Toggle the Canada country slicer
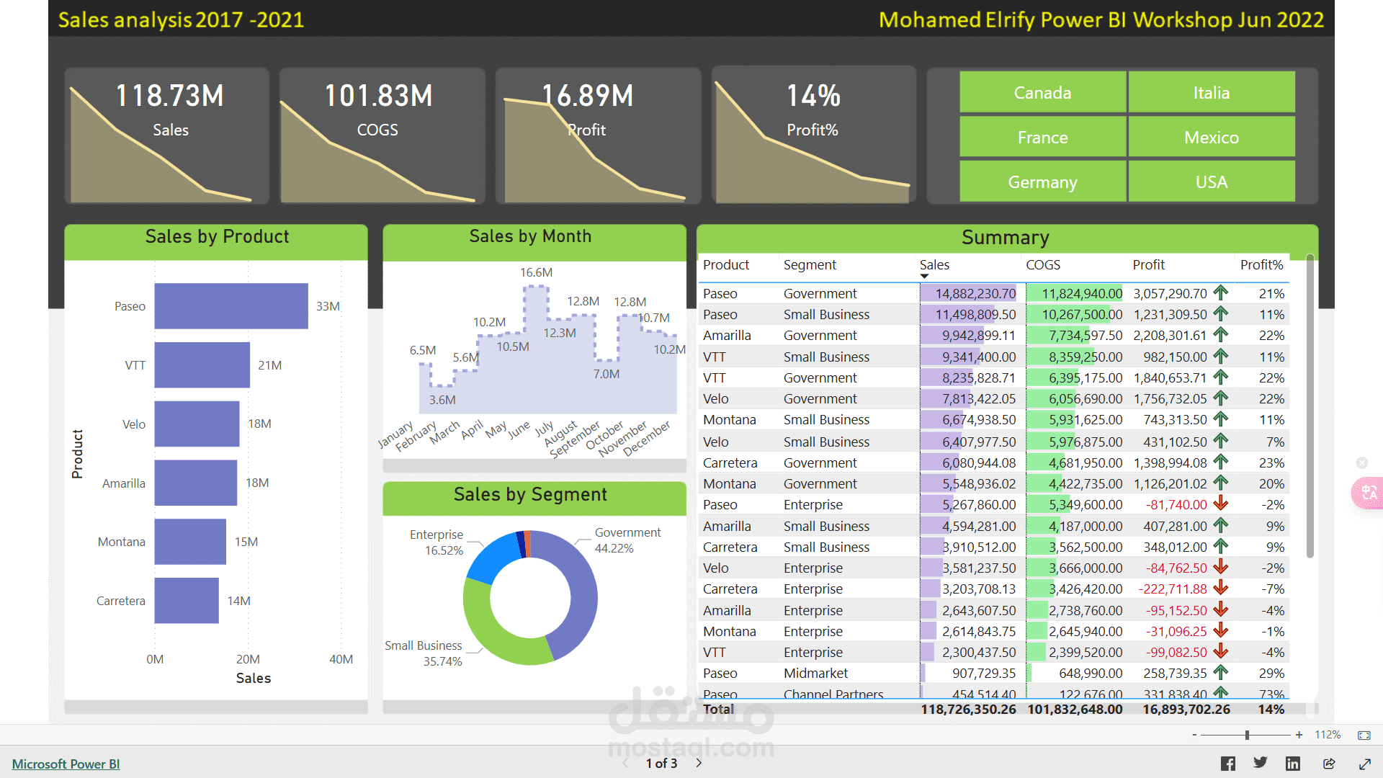Viewport: 1383px width, 778px height. [1042, 93]
